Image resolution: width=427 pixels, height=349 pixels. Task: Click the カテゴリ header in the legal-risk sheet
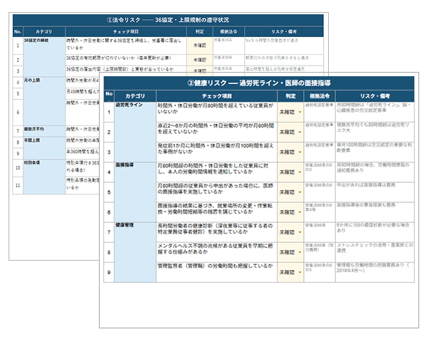tap(44, 31)
